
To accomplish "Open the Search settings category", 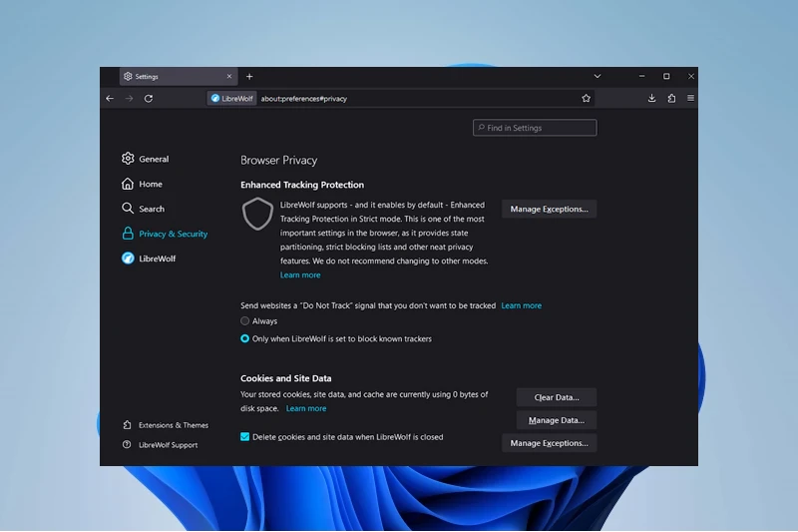I will tap(143, 209).
